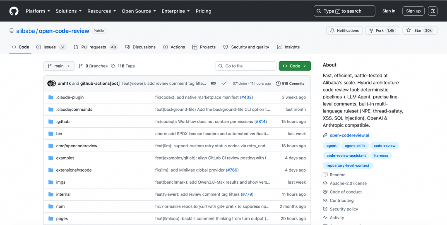Viewport: 447px width, 225px height.
Task: Click the folder icon for npm
Action: [51, 206]
